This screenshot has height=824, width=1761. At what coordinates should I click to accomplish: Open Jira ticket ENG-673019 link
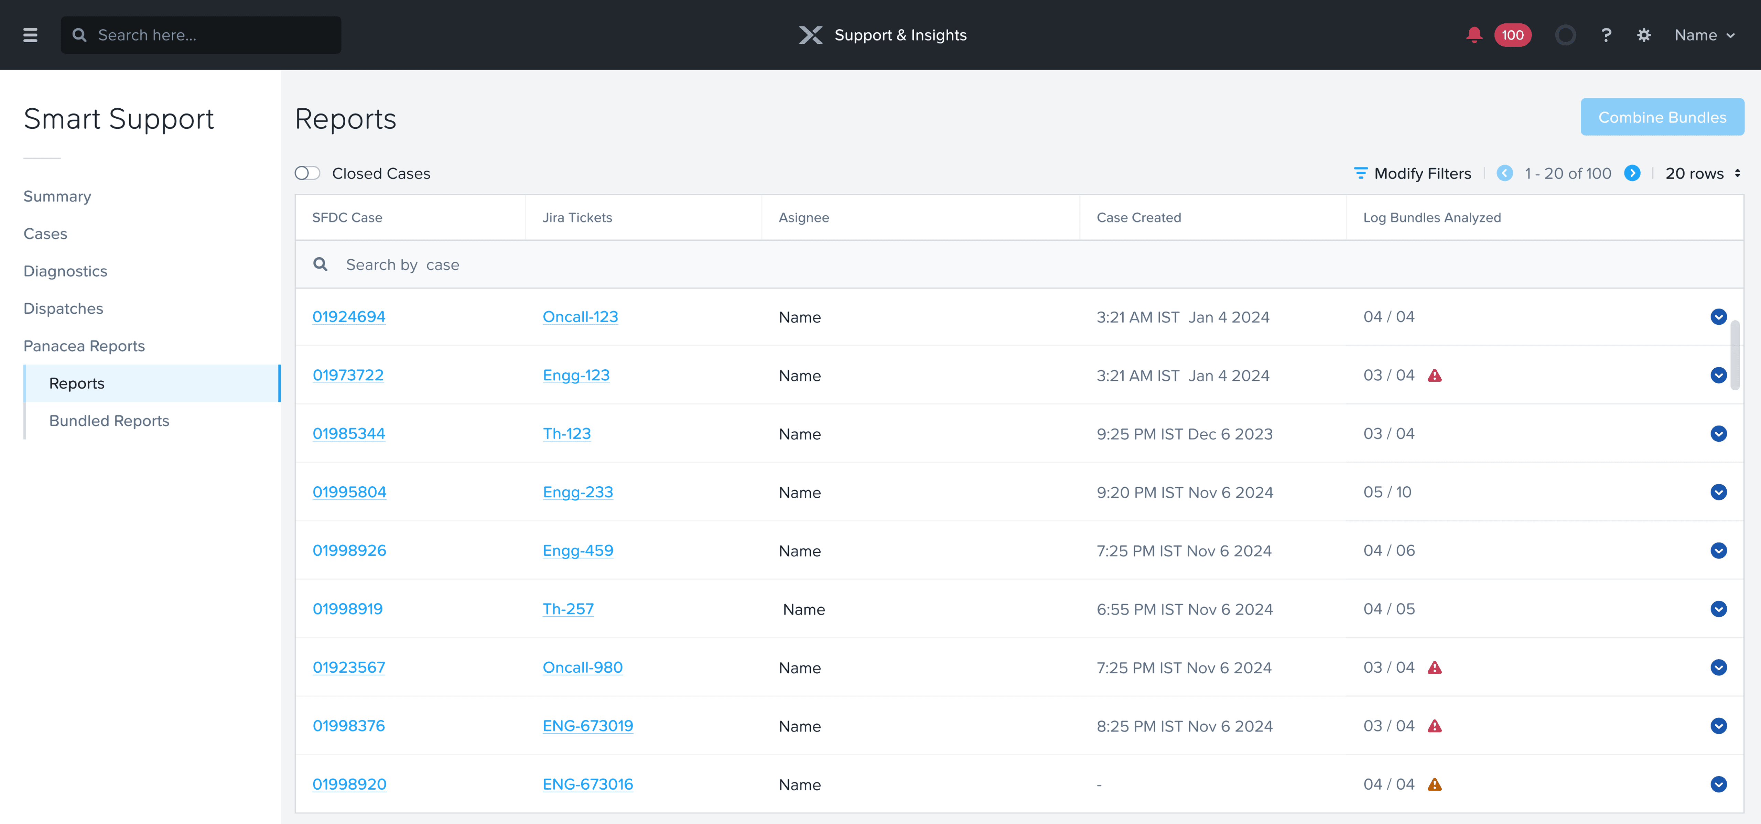(x=587, y=726)
